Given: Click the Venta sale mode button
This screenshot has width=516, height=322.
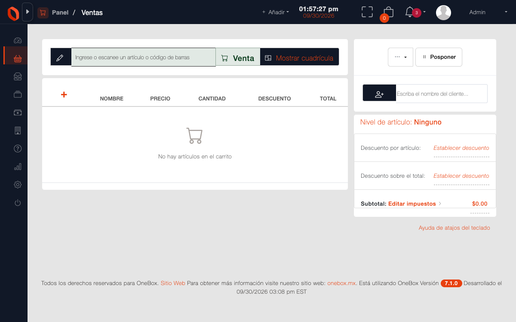Looking at the screenshot, I should 238,58.
